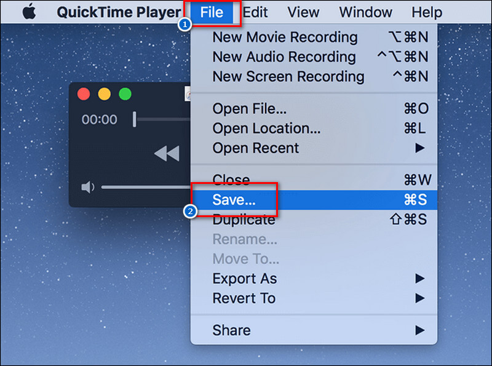Open the Help menu
This screenshot has height=366, width=492.
[x=426, y=12]
